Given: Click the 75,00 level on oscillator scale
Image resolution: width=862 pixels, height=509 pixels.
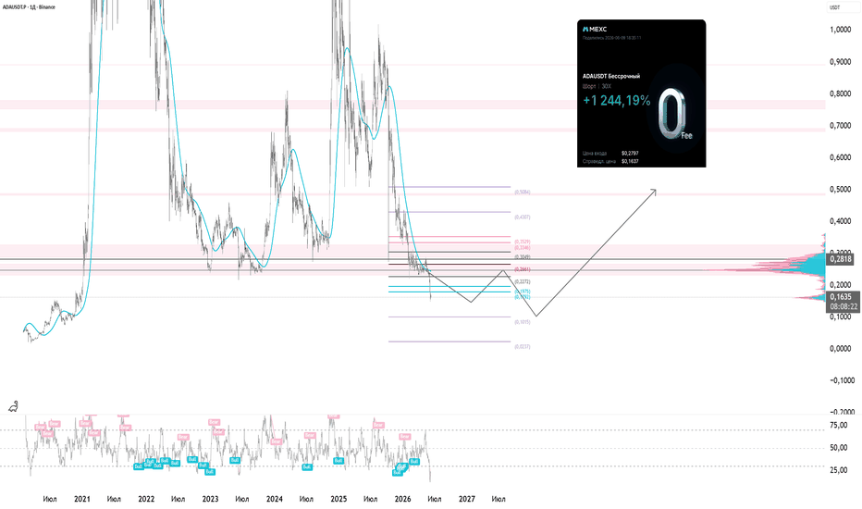Looking at the screenshot, I should tap(838, 425).
